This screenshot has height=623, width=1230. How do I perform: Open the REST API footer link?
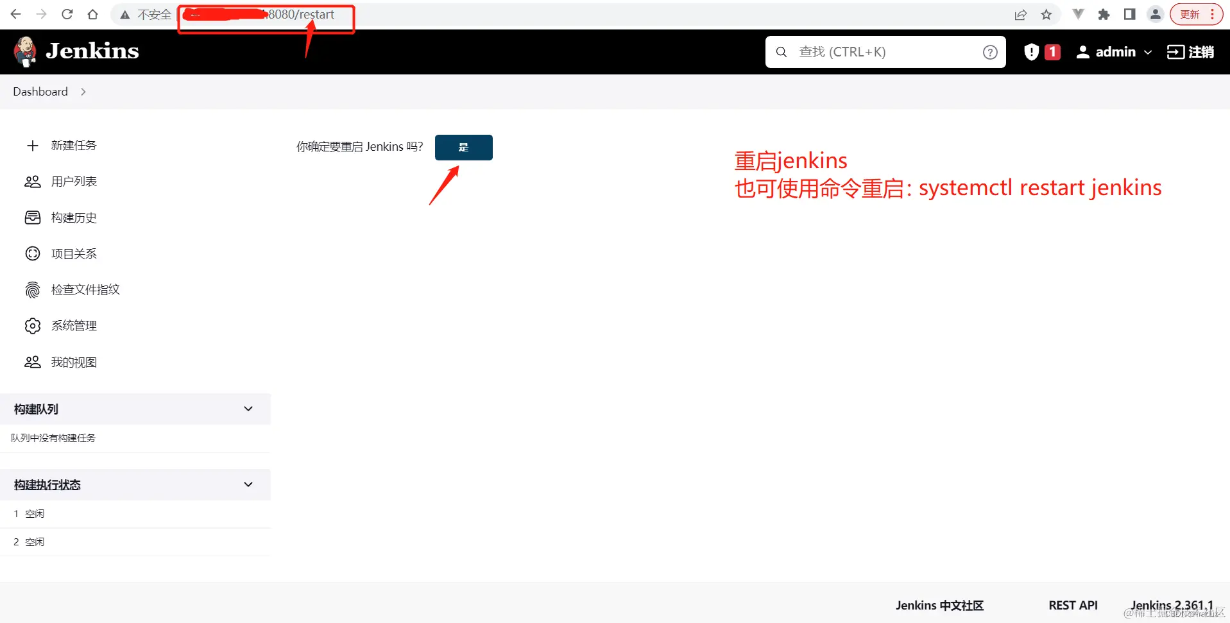click(1073, 605)
